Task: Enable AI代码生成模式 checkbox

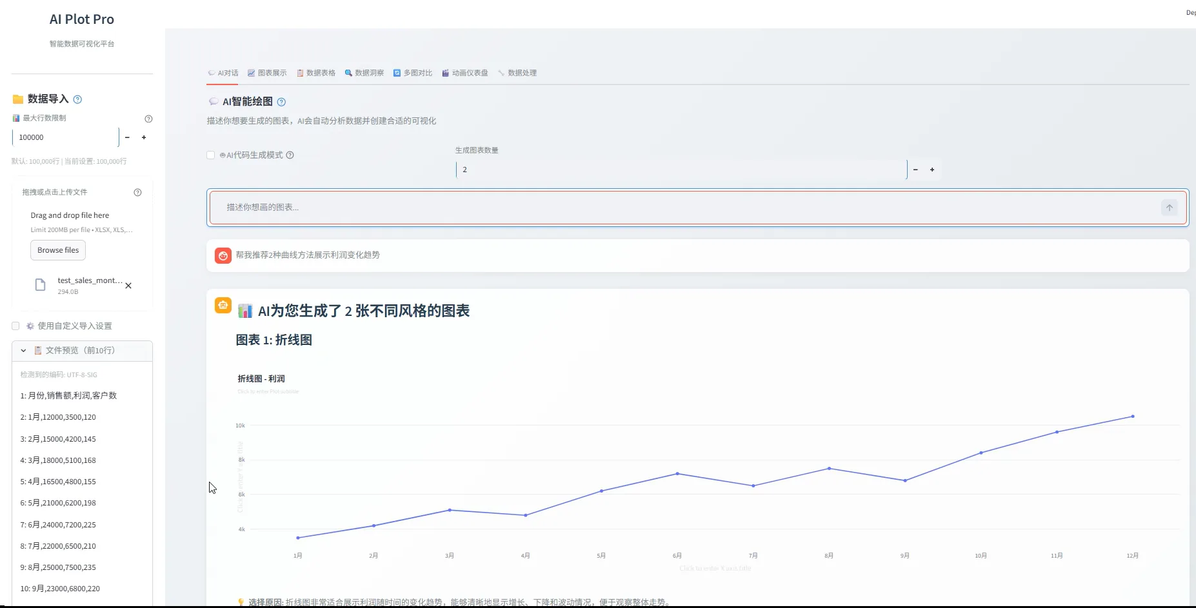Action: (x=211, y=155)
